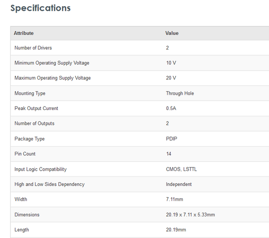Click the PDIP package type value

click(172, 139)
